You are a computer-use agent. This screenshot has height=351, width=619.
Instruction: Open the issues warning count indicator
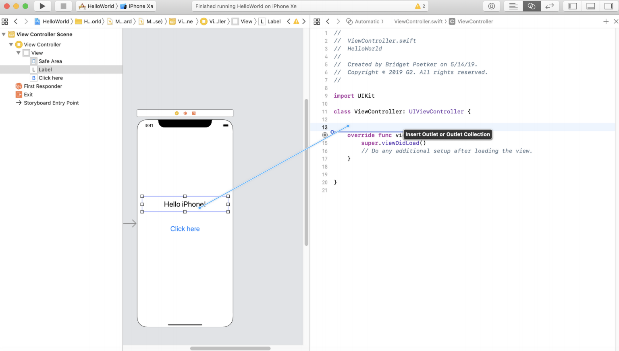pos(420,6)
